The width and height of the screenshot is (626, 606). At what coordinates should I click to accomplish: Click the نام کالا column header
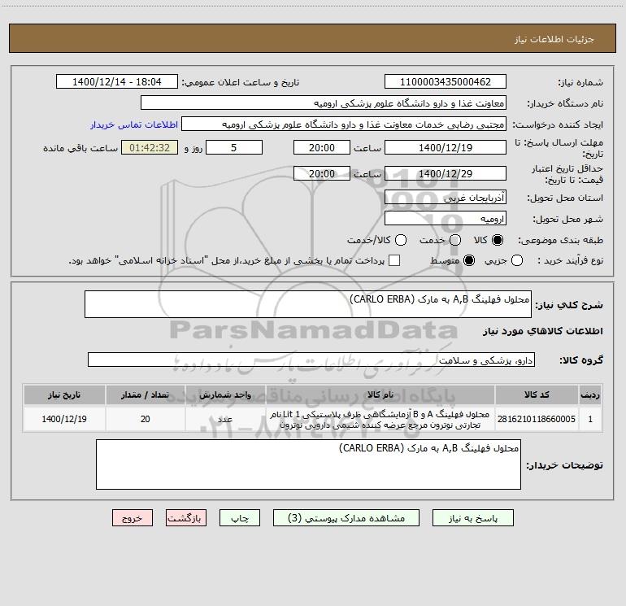pyautogui.click(x=380, y=395)
